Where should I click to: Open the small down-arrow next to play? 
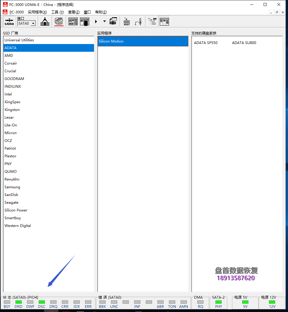click(x=104, y=21)
